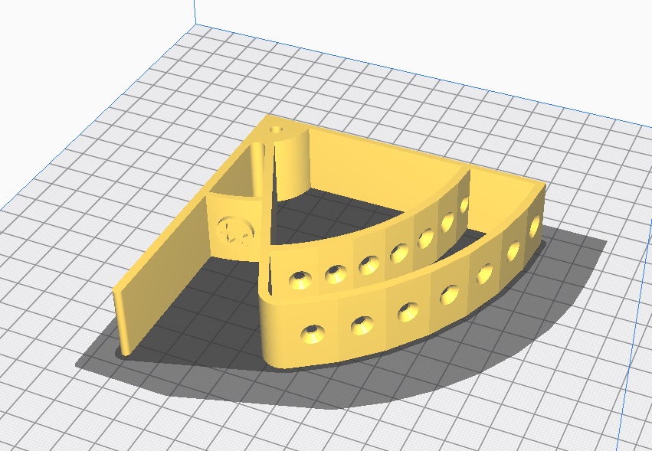This screenshot has height=451, width=652.
Task: Select the vertical hinge cylinder body
Action: 291,165
